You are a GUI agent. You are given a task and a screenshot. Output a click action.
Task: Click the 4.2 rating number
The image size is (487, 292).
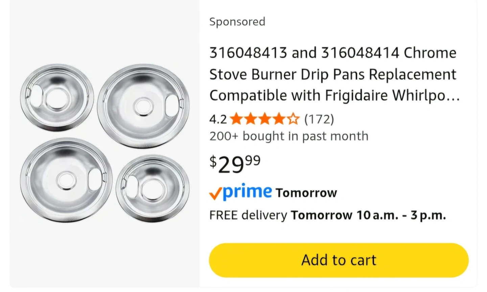218,119
